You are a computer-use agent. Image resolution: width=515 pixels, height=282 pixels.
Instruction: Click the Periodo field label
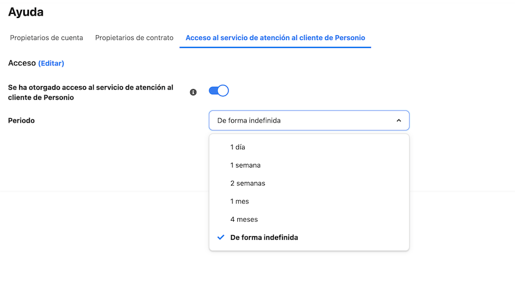[21, 120]
